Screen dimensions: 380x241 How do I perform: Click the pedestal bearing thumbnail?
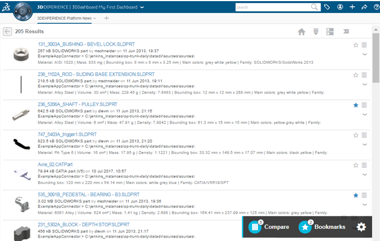pyautogui.click(x=22, y=204)
